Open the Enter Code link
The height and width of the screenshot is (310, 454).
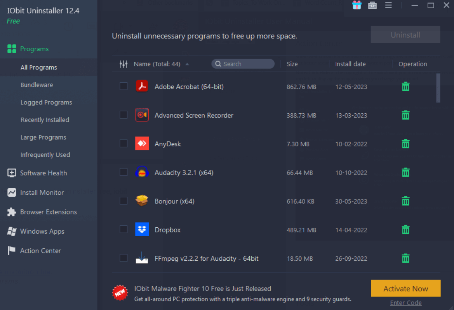click(405, 303)
